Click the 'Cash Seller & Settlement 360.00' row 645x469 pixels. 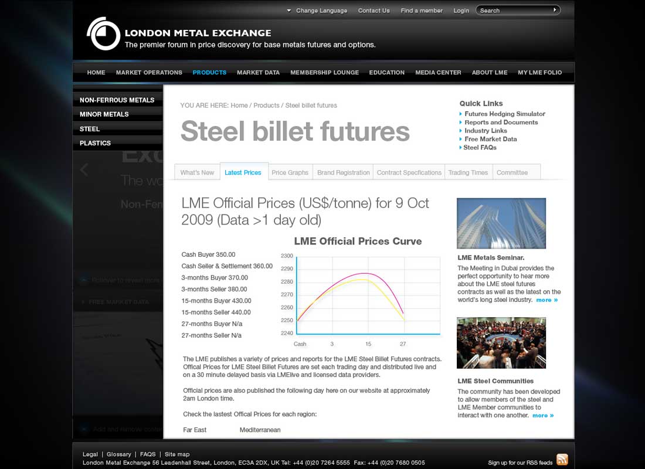[227, 266]
